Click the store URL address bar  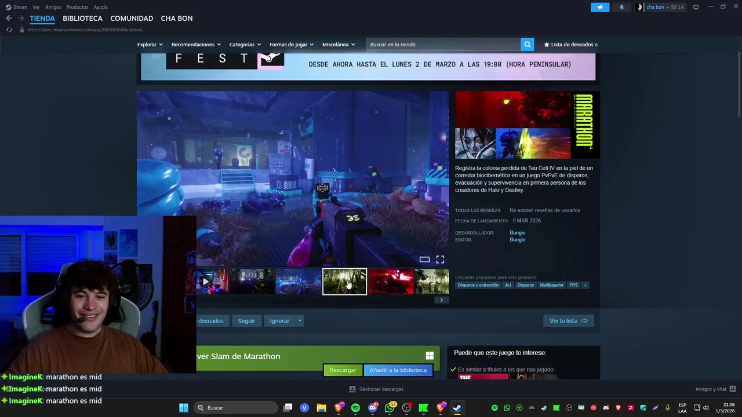point(85,30)
